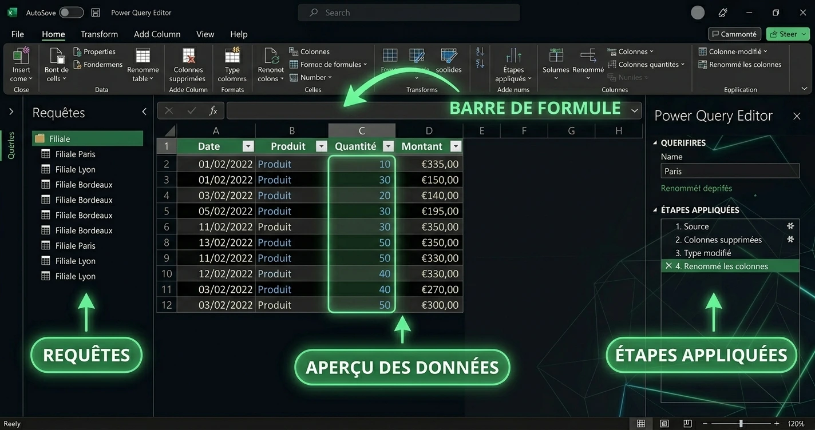Click the Insert come ribbon icon
Screen dimensions: 815x430
coord(21,56)
